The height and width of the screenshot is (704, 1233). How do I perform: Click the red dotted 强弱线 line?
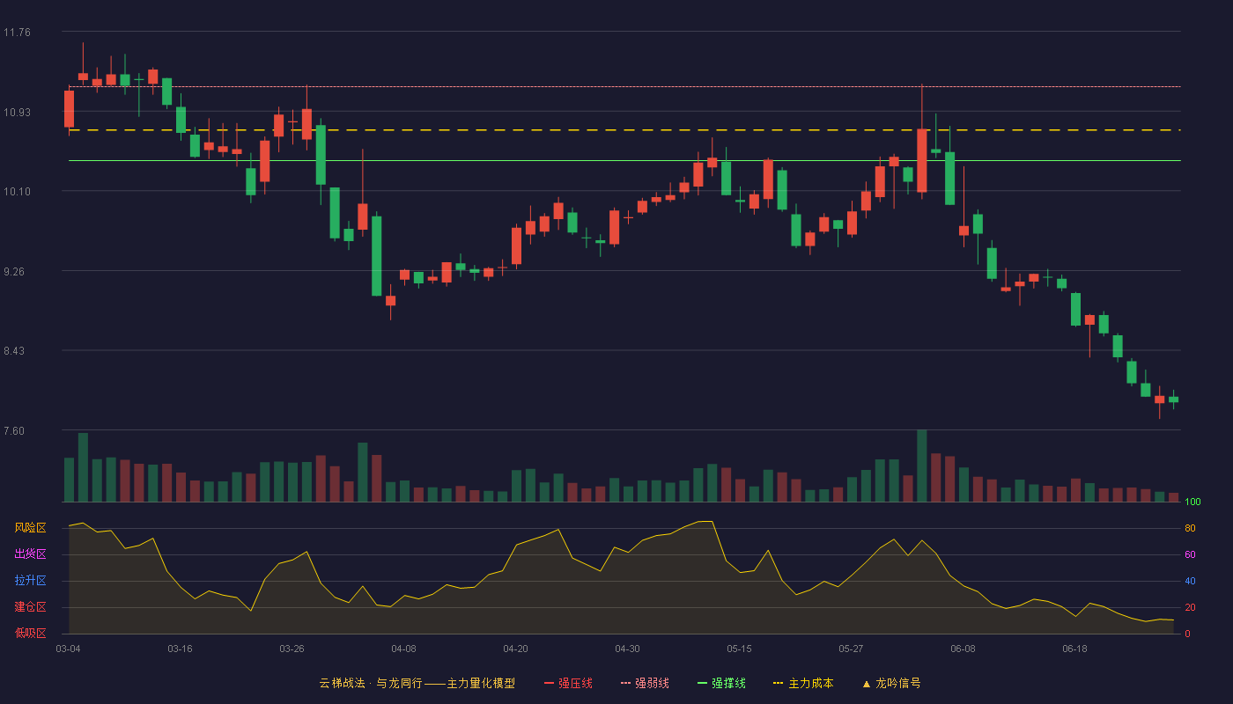point(624,87)
